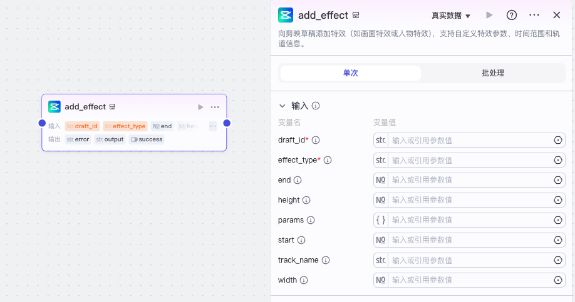Screen dimensions: 575x302
Task: Open reference picker for width
Action: 557,280
